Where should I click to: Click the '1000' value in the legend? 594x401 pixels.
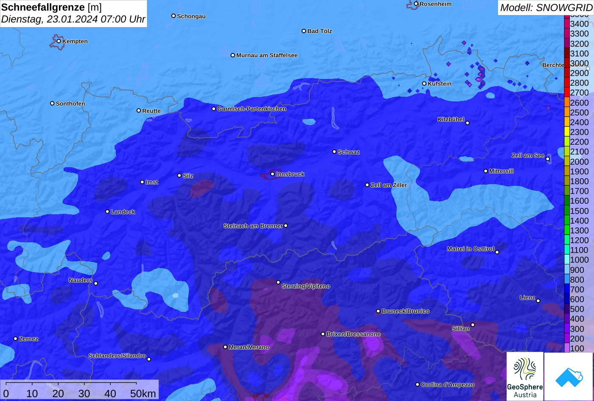tap(580, 260)
